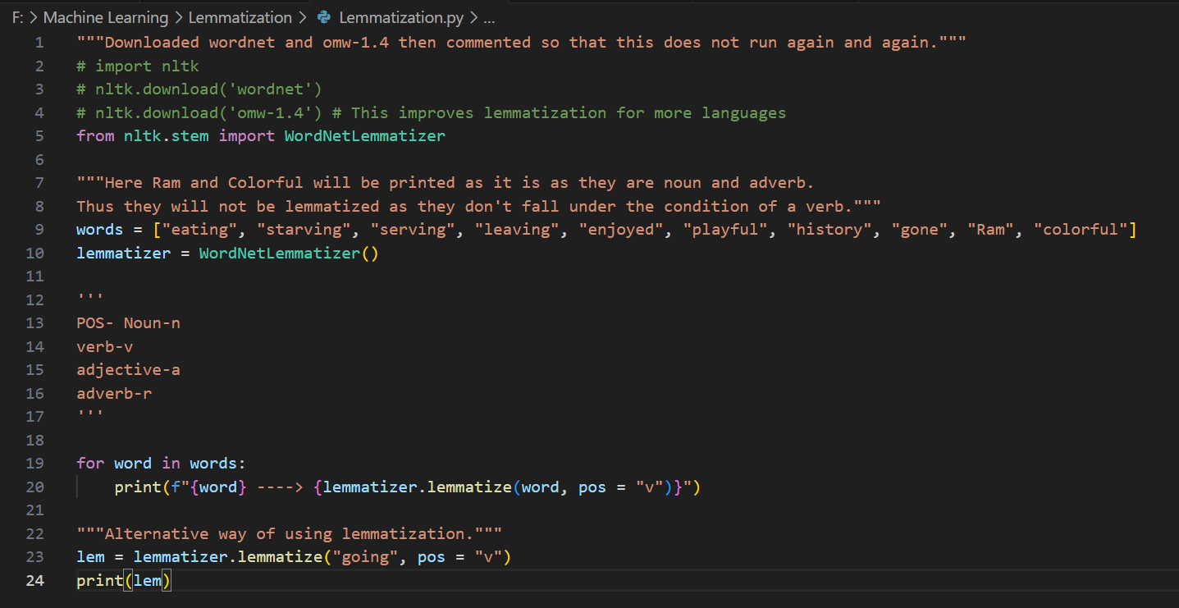This screenshot has width=1179, height=608.
Task: Click the breadcrumb ellipsis after Lemmatization.py
Action: click(489, 17)
